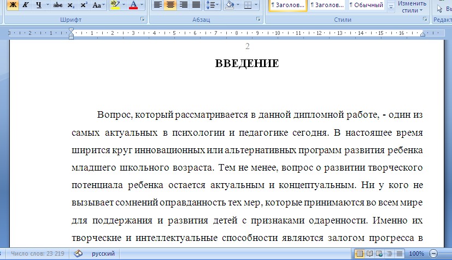The image size is (452, 260).
Task: Toggle italic formatting (К)
Action: [25, 5]
